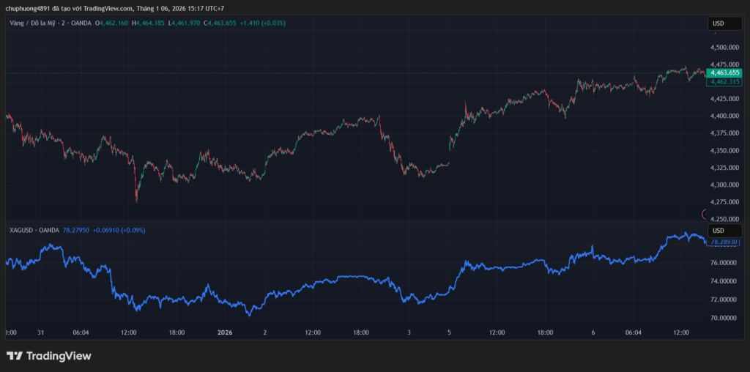Click the 5 date marker on time axis
Viewport: 750px width, 372px height.
coord(449,332)
